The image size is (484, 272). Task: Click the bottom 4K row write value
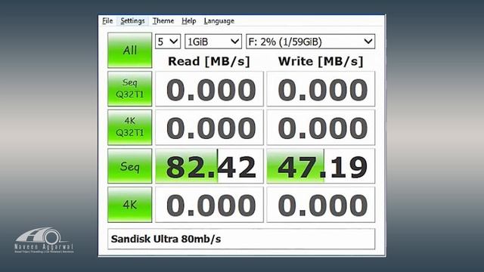tap(321, 205)
